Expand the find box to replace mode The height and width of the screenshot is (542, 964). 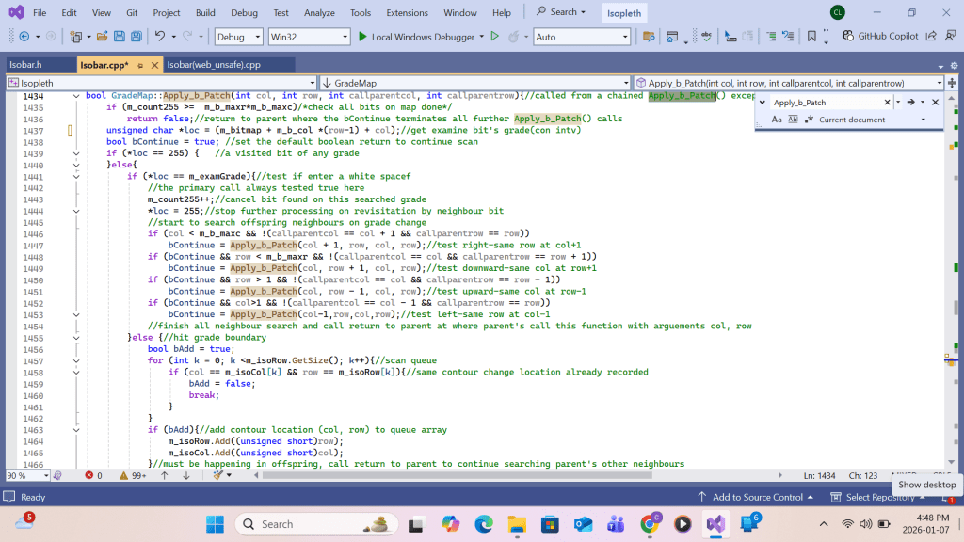[763, 103]
